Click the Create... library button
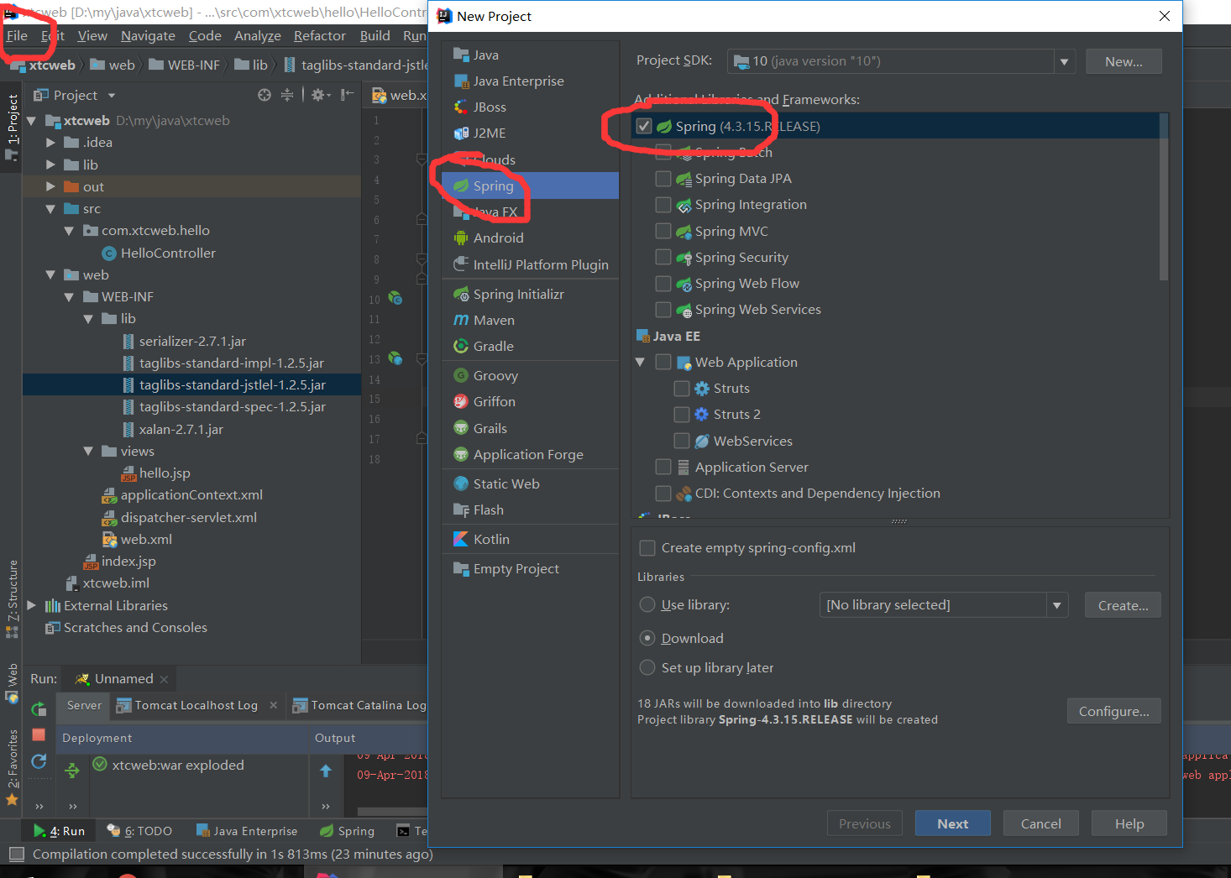This screenshot has height=878, width=1231. [1123, 605]
